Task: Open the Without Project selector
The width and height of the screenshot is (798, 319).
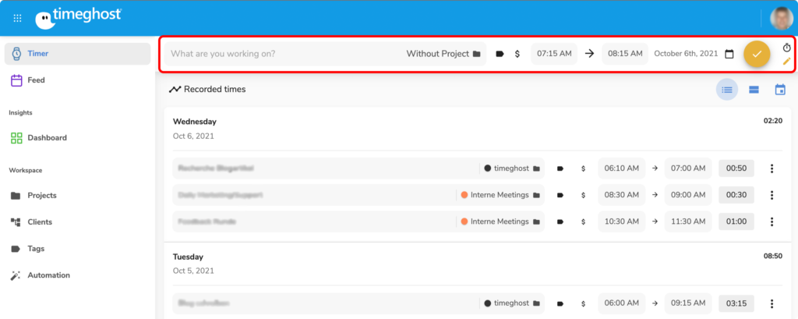Action: pos(443,54)
